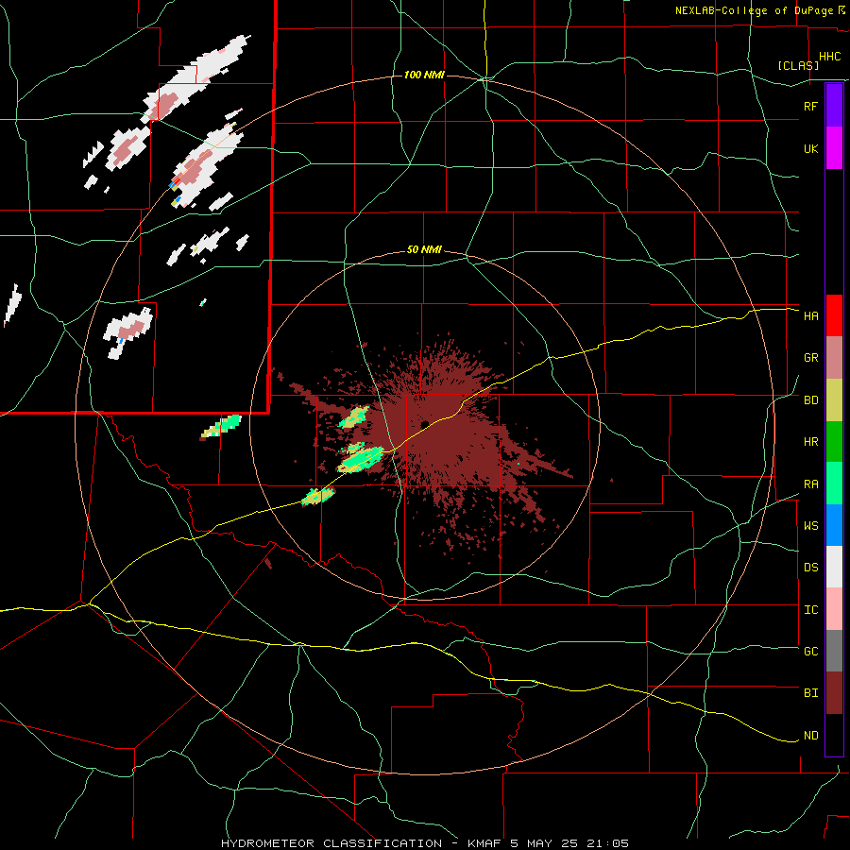Viewport: 850px width, 850px height.
Task: Select the GR salmon legend swatch
Action: [x=834, y=358]
